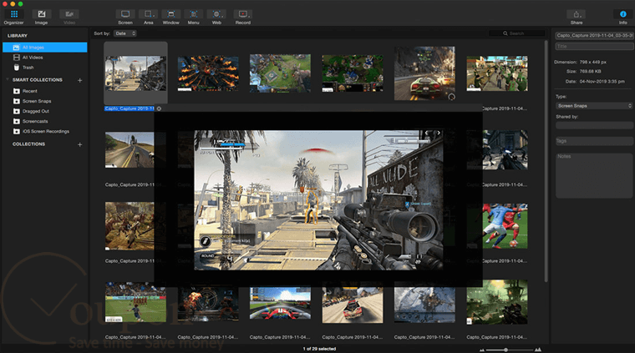
Task: Select the red Formula car thumbnail
Action: click(280, 303)
